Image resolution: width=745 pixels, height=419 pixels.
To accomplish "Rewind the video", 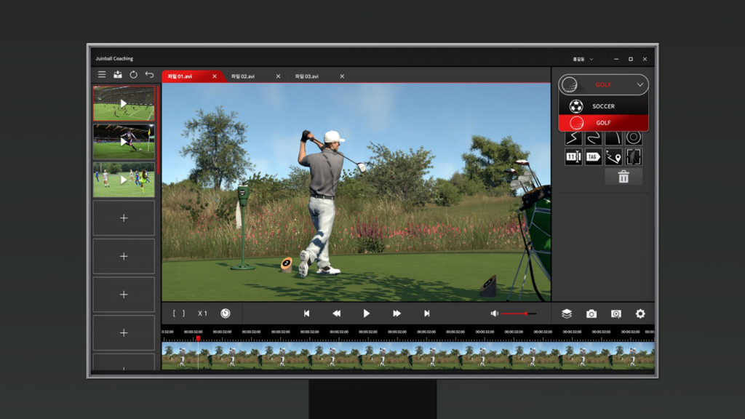I will [x=336, y=314].
